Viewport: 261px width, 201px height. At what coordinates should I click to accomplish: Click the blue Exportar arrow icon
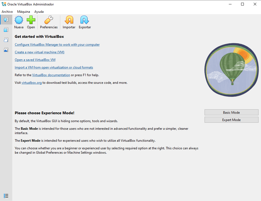pos(85,20)
